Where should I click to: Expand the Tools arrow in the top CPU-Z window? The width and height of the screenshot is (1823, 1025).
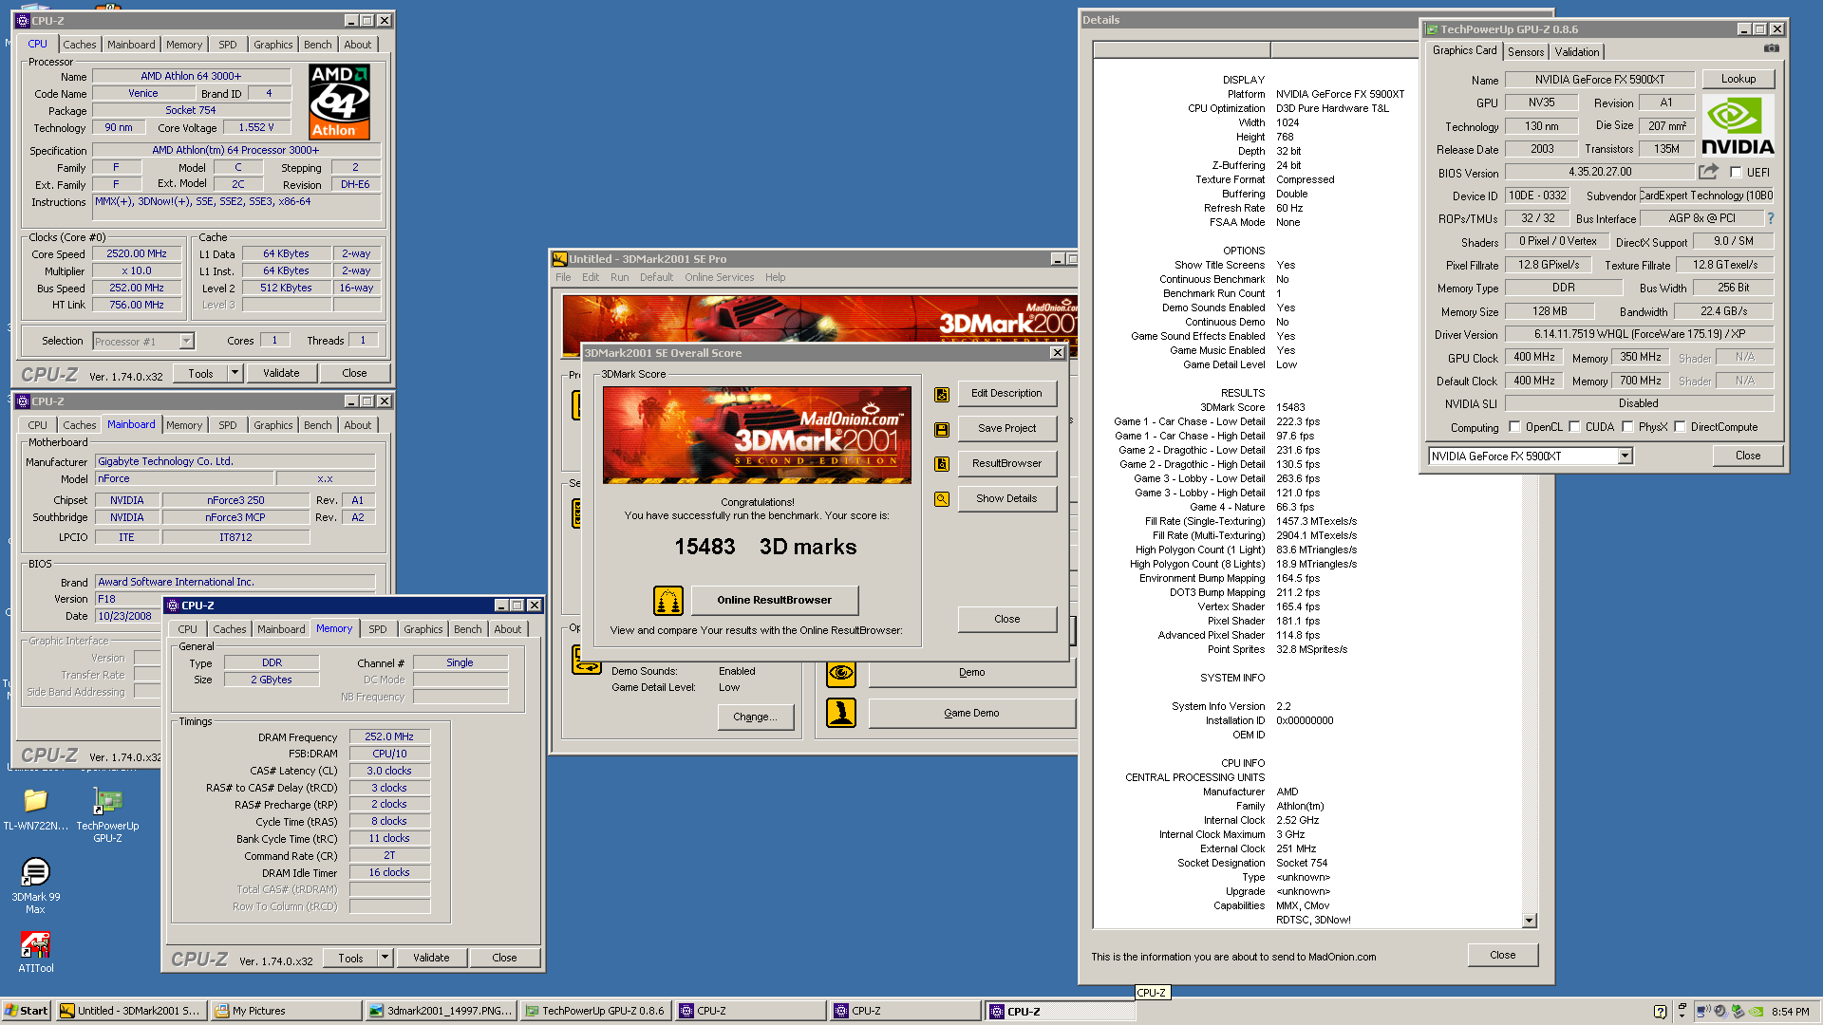coord(235,373)
